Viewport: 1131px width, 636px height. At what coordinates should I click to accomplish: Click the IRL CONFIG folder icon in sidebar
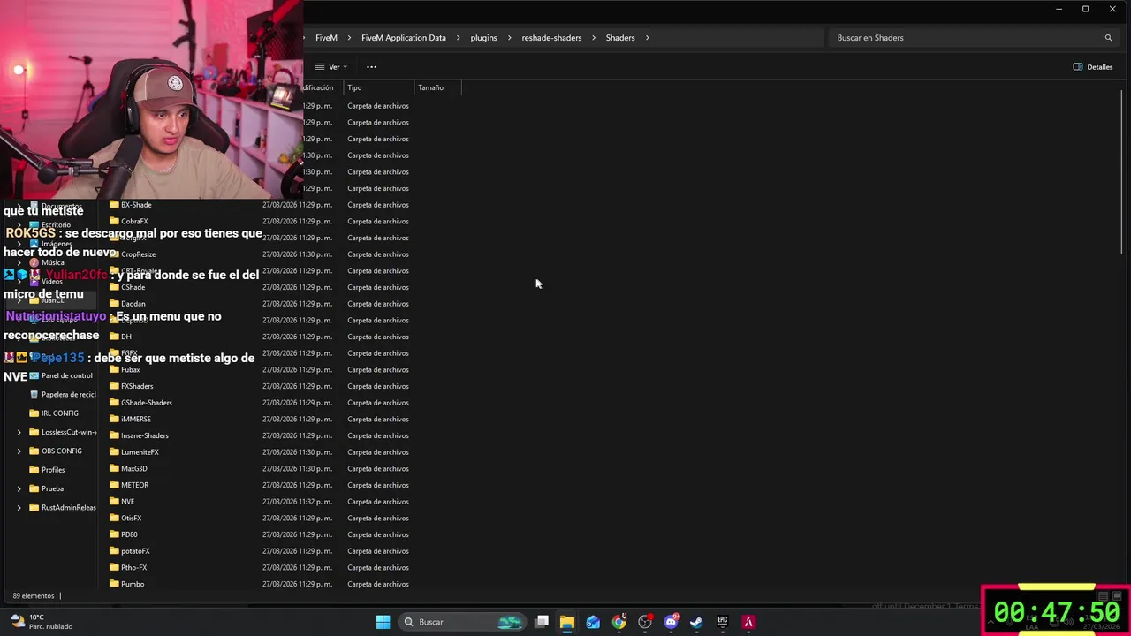point(34,413)
